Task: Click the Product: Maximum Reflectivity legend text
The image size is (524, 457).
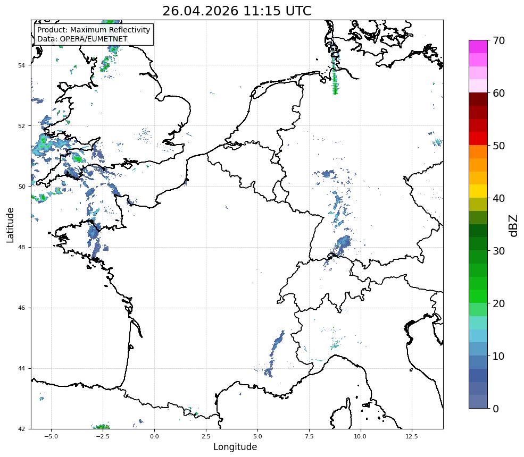Action: point(94,30)
